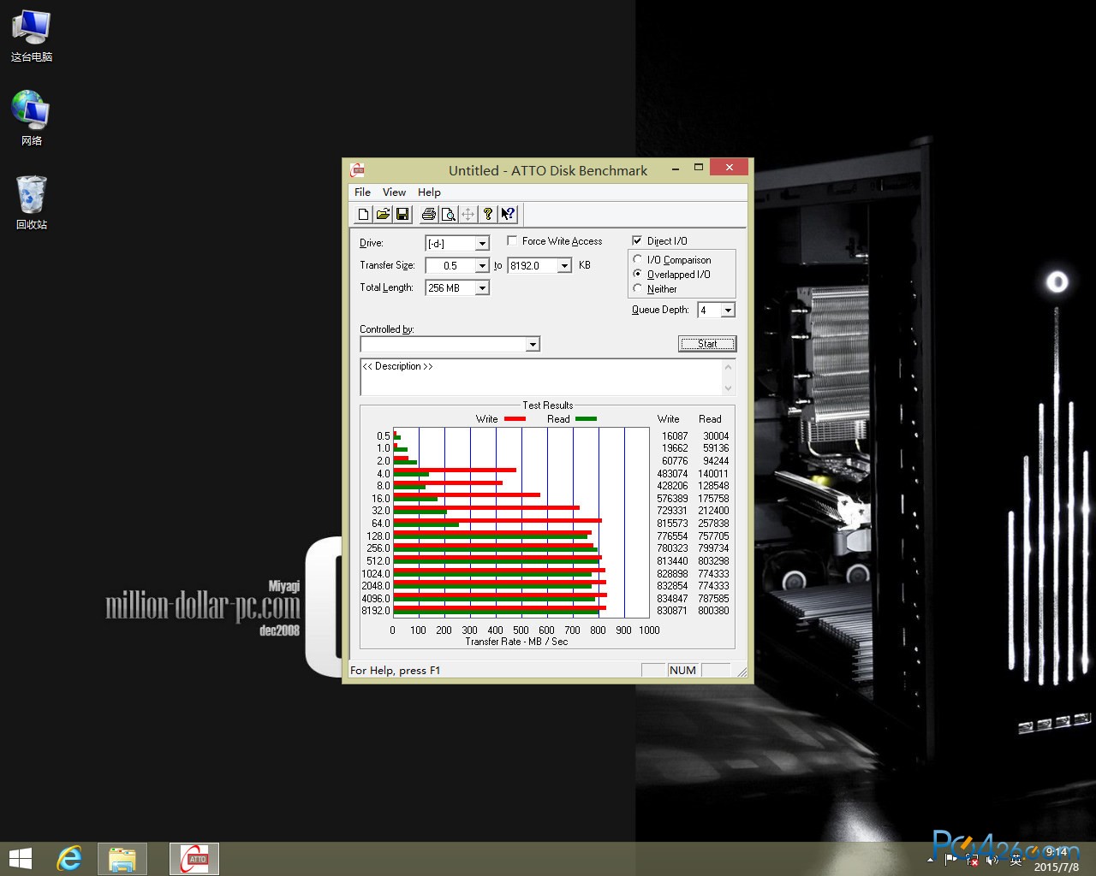Start the disk benchmark
Viewport: 1096px width, 876px height.
click(707, 344)
